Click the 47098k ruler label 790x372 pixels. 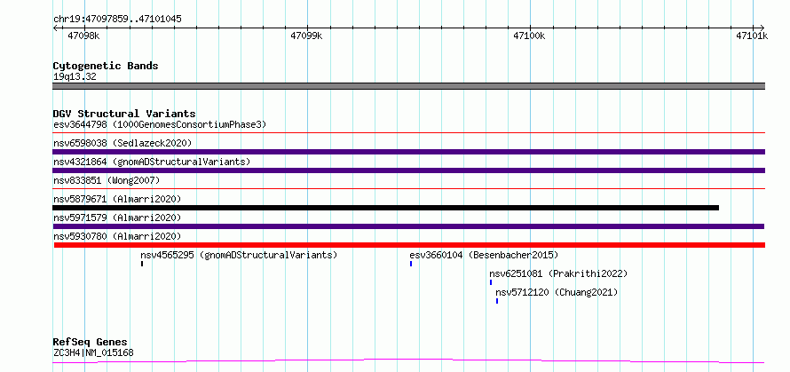(83, 36)
